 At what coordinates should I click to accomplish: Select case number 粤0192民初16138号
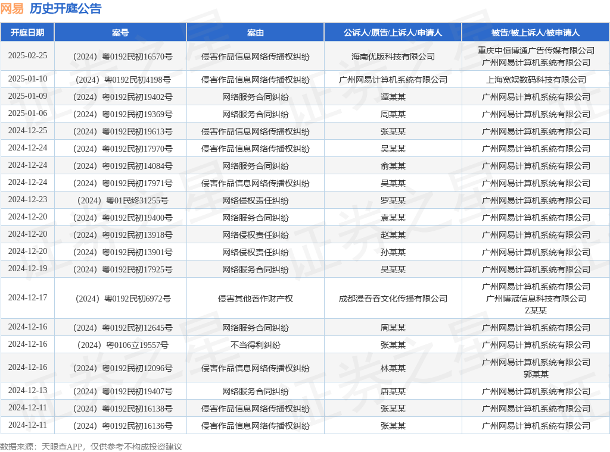pyautogui.click(x=123, y=409)
